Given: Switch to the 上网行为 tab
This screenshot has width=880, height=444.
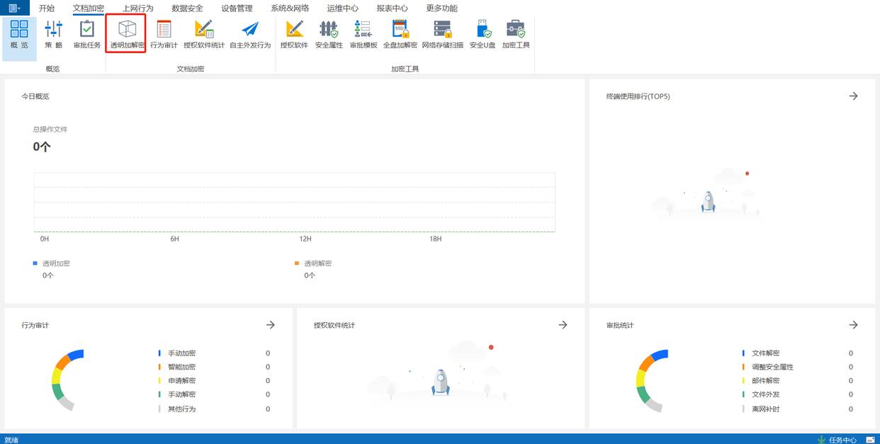Looking at the screenshot, I should (x=137, y=8).
